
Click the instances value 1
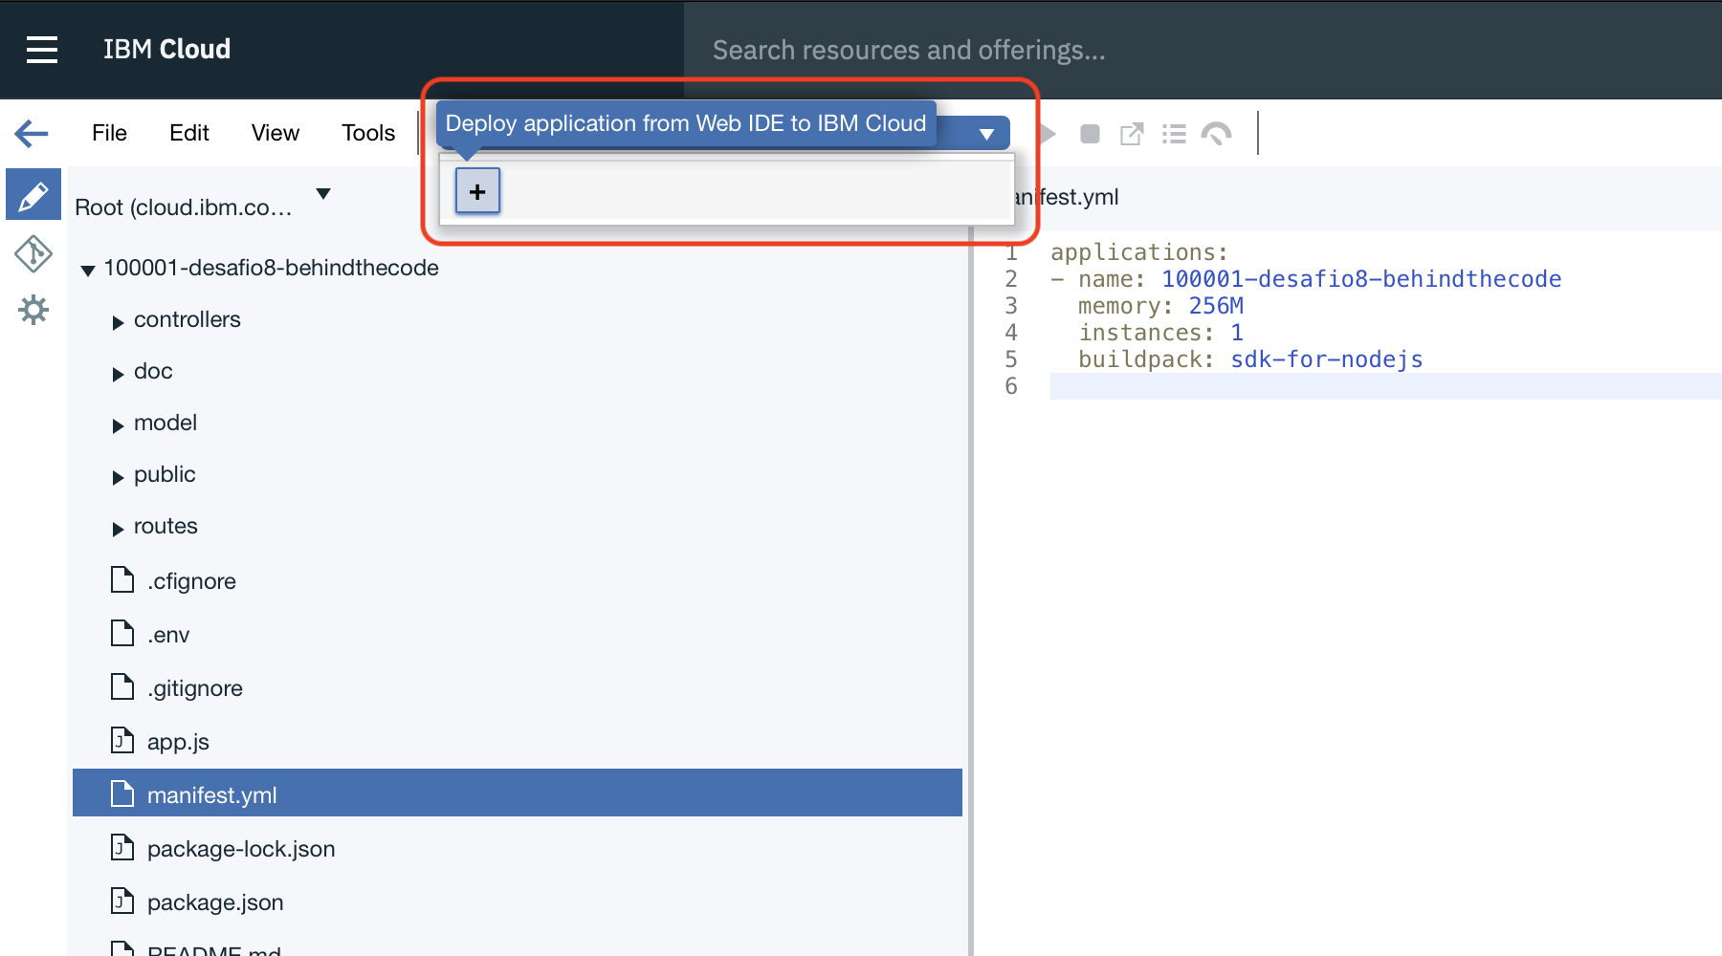pyautogui.click(x=1237, y=333)
